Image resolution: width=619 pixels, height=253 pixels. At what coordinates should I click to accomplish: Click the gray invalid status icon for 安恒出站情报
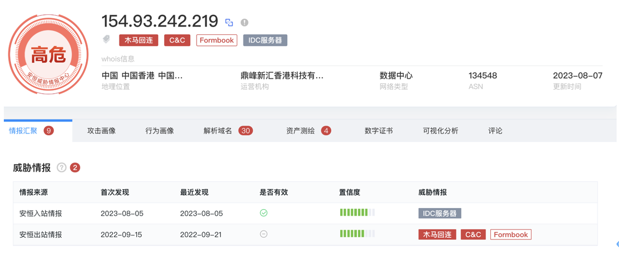pos(264,234)
